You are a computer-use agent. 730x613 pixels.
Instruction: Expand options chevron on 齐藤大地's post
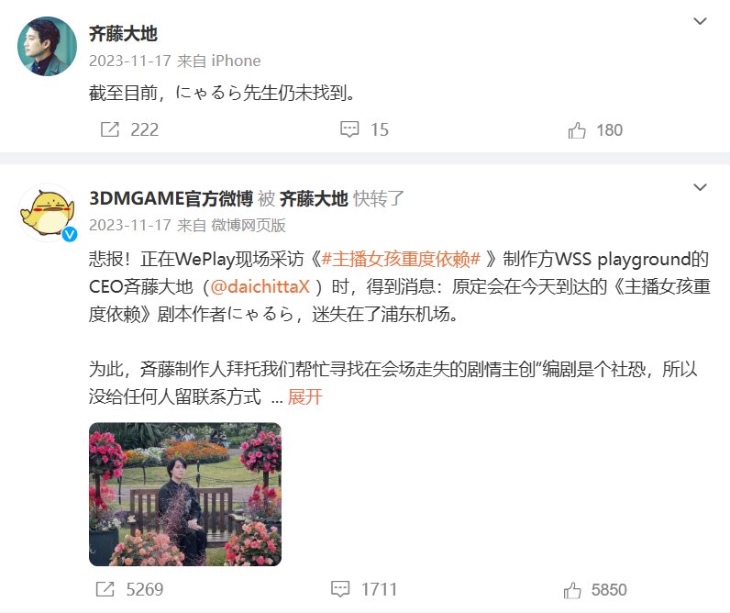pyautogui.click(x=701, y=21)
